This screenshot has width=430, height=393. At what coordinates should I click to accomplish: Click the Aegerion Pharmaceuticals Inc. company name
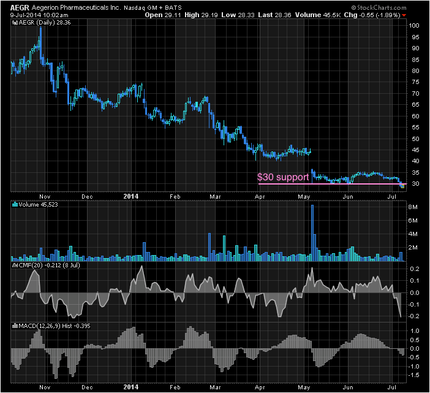click(x=76, y=8)
